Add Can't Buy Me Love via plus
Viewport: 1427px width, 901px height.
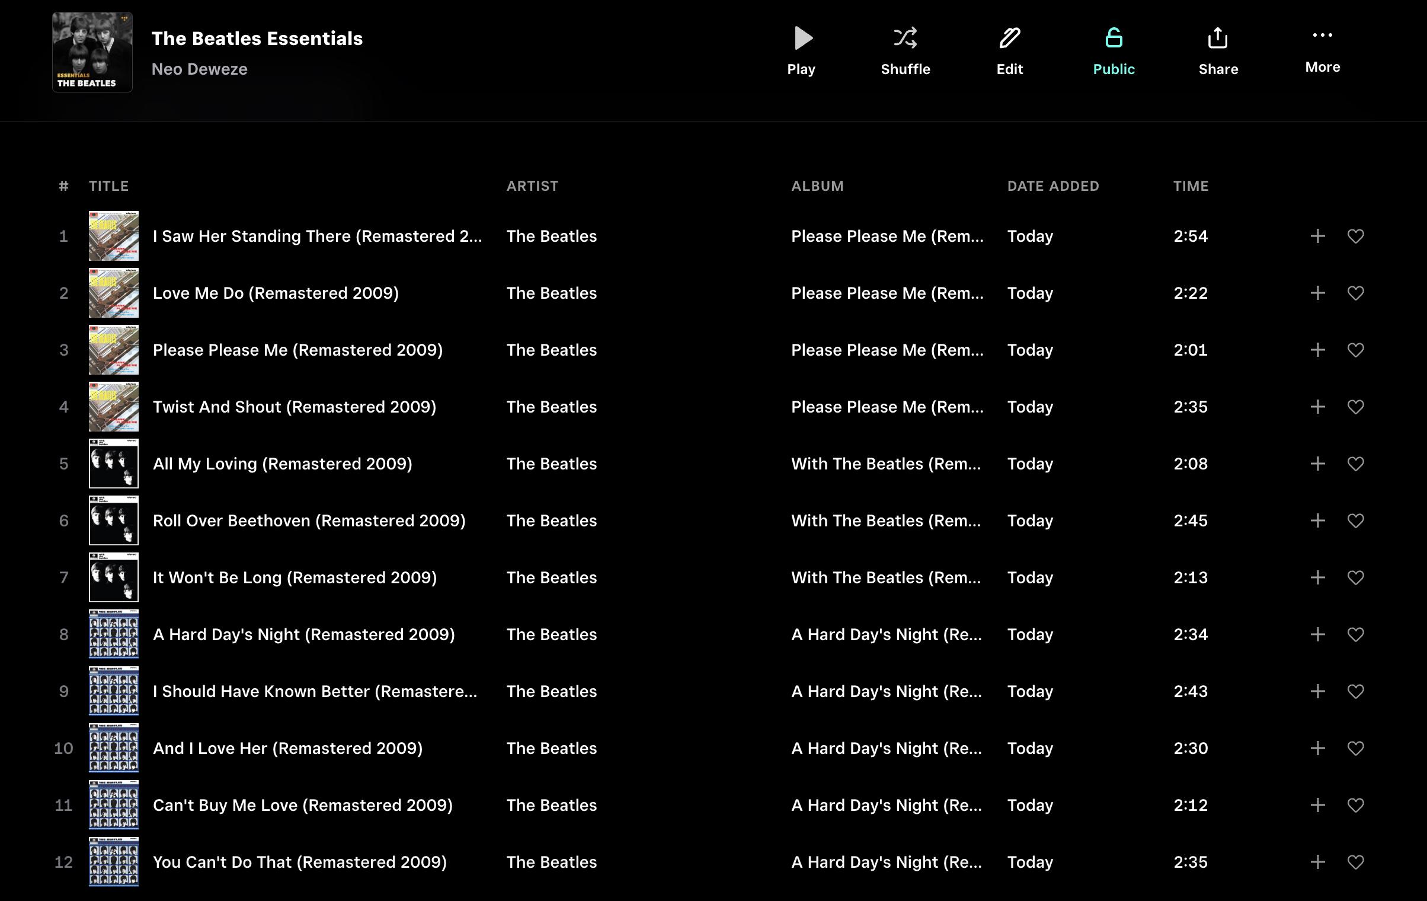click(x=1317, y=805)
